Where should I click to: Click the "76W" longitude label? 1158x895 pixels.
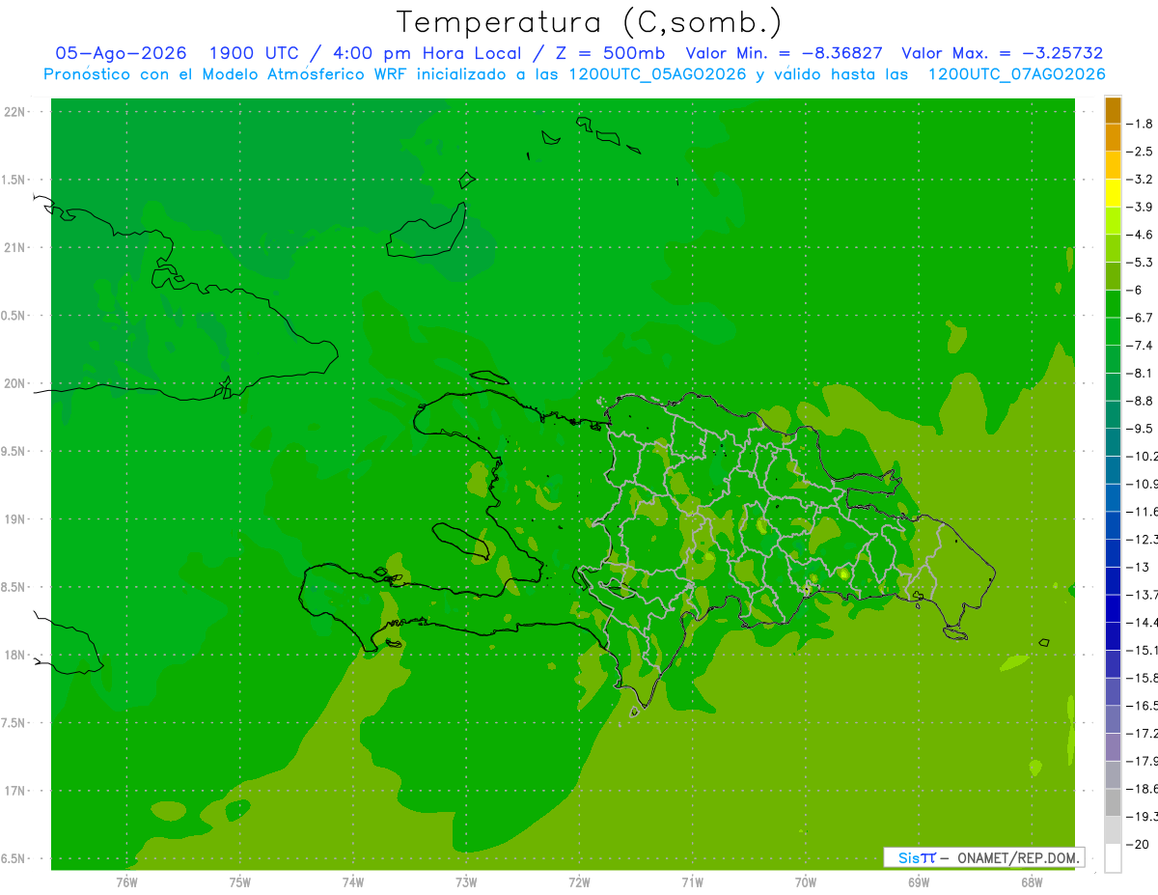click(126, 881)
